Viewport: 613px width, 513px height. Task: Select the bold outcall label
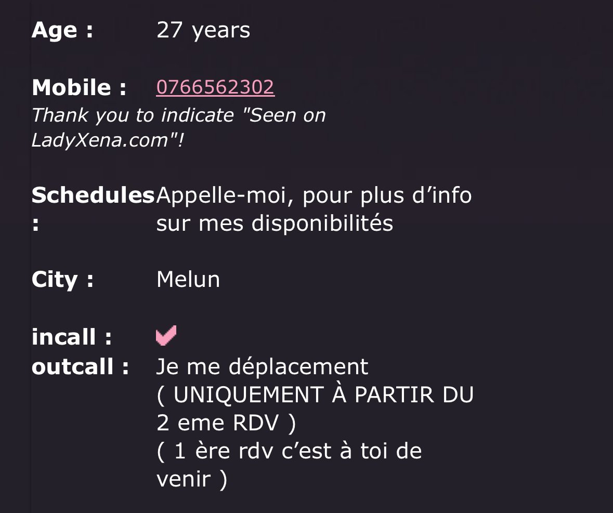pos(81,367)
